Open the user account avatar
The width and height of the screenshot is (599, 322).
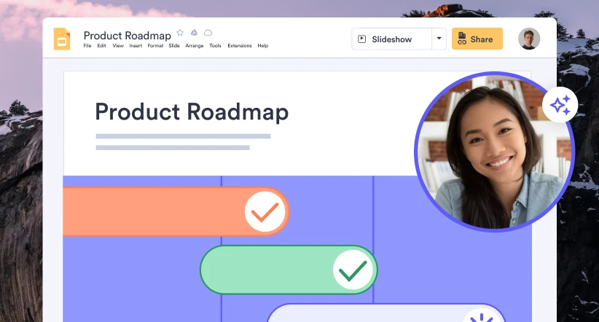[529, 39]
